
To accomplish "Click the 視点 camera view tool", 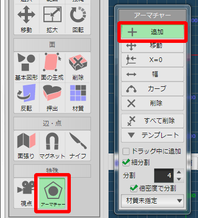I will tap(26, 193).
